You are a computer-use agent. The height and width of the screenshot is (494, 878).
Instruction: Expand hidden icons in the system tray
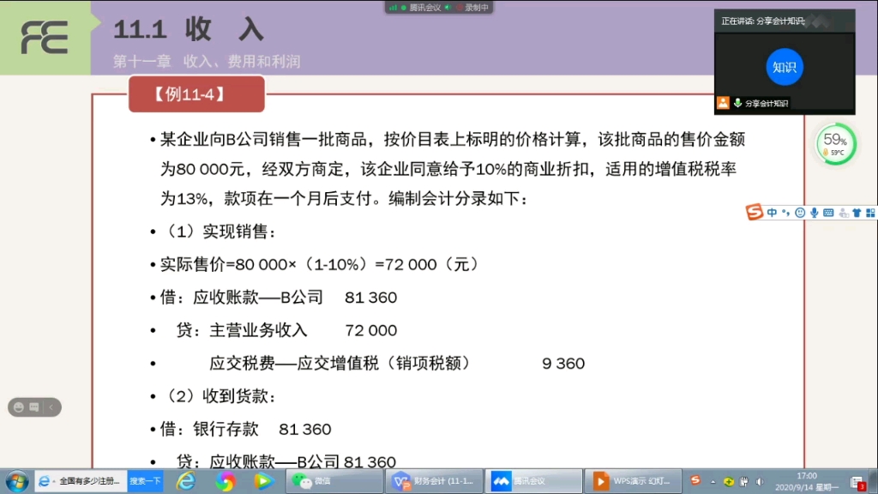pyautogui.click(x=712, y=483)
